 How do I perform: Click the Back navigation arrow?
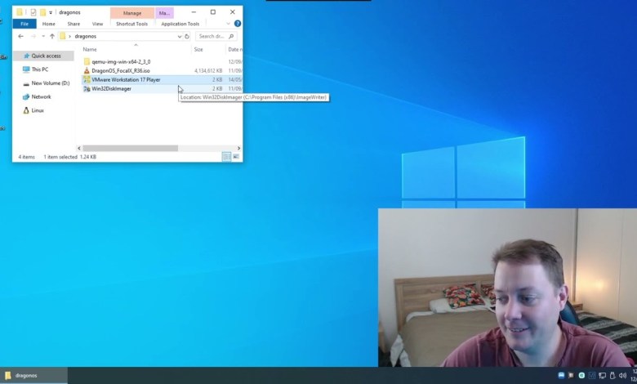tap(20, 36)
